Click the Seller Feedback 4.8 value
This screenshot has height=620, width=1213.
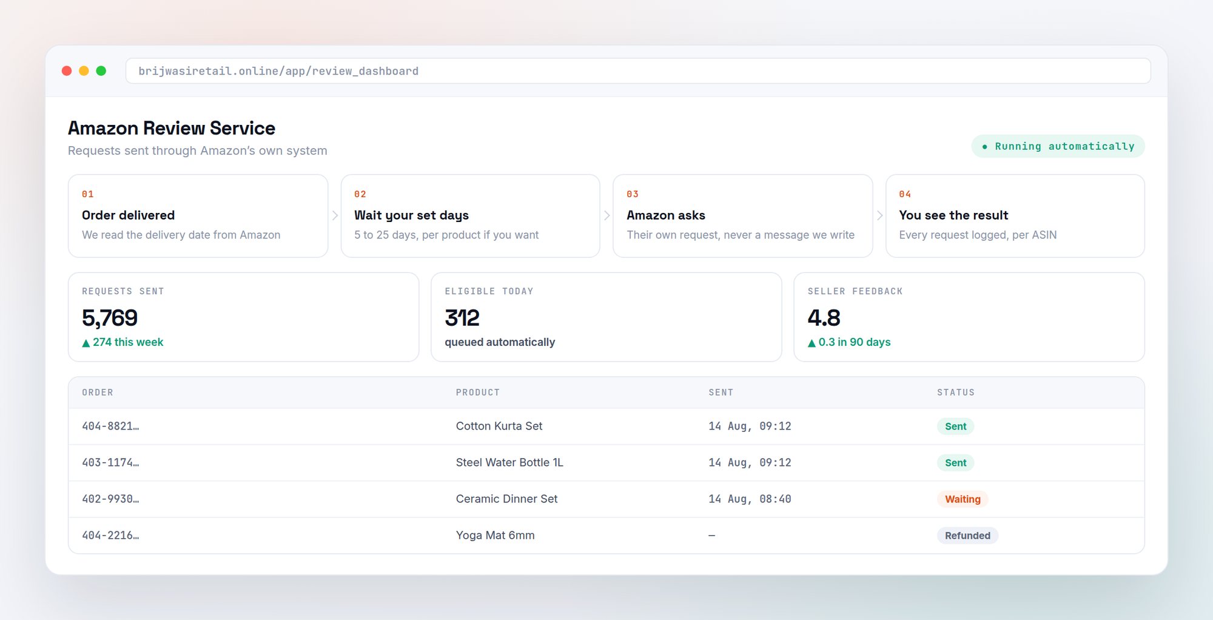coord(824,318)
